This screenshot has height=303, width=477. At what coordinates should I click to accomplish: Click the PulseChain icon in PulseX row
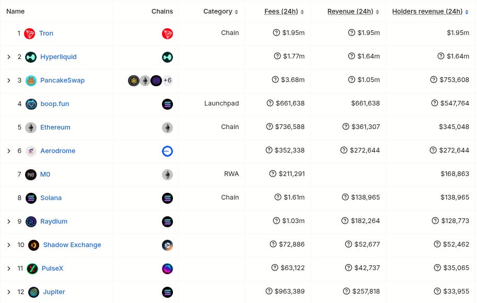pos(167,269)
